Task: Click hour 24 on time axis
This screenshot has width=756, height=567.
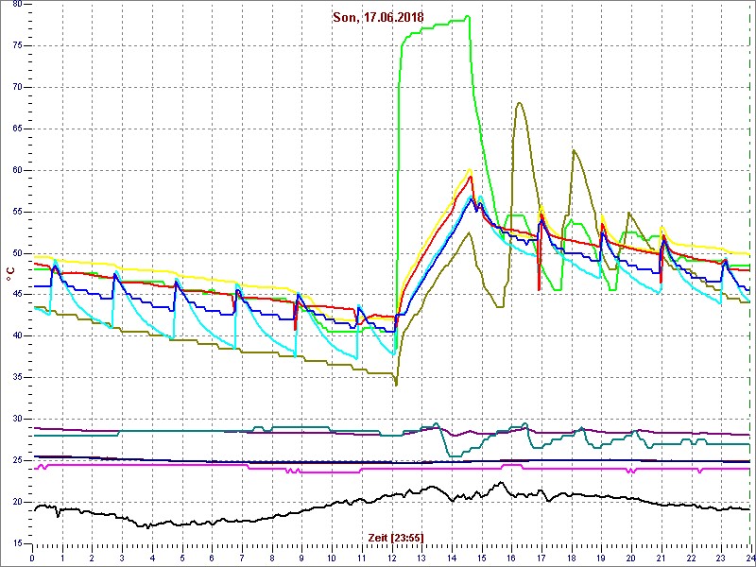Action: [749, 558]
